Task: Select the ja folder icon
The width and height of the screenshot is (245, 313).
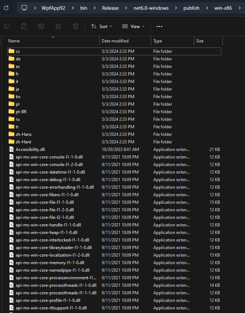Action: 11,89
